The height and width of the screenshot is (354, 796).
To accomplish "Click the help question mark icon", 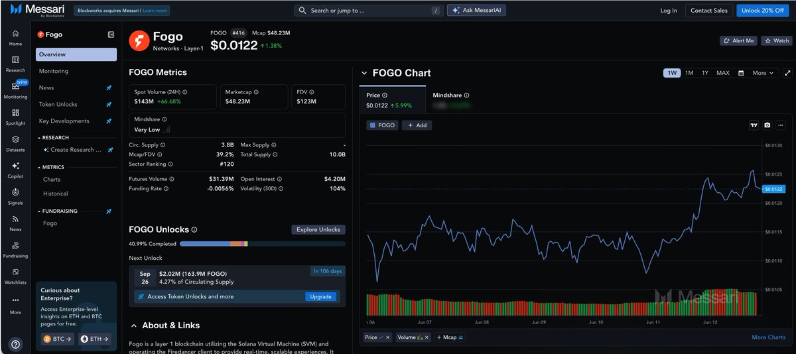I will click(x=15, y=344).
